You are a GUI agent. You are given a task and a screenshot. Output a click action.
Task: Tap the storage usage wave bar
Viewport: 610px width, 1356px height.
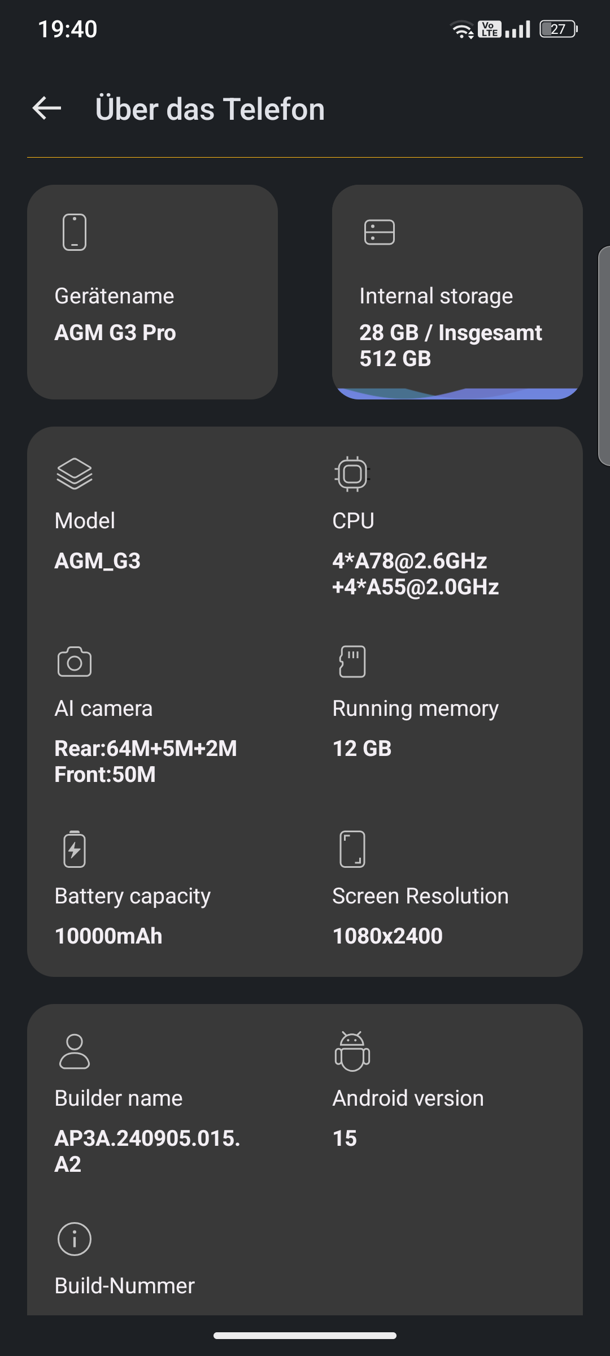click(x=457, y=393)
